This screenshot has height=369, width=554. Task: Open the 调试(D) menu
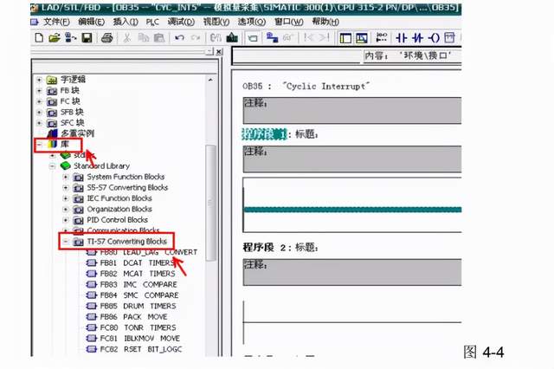coord(181,22)
